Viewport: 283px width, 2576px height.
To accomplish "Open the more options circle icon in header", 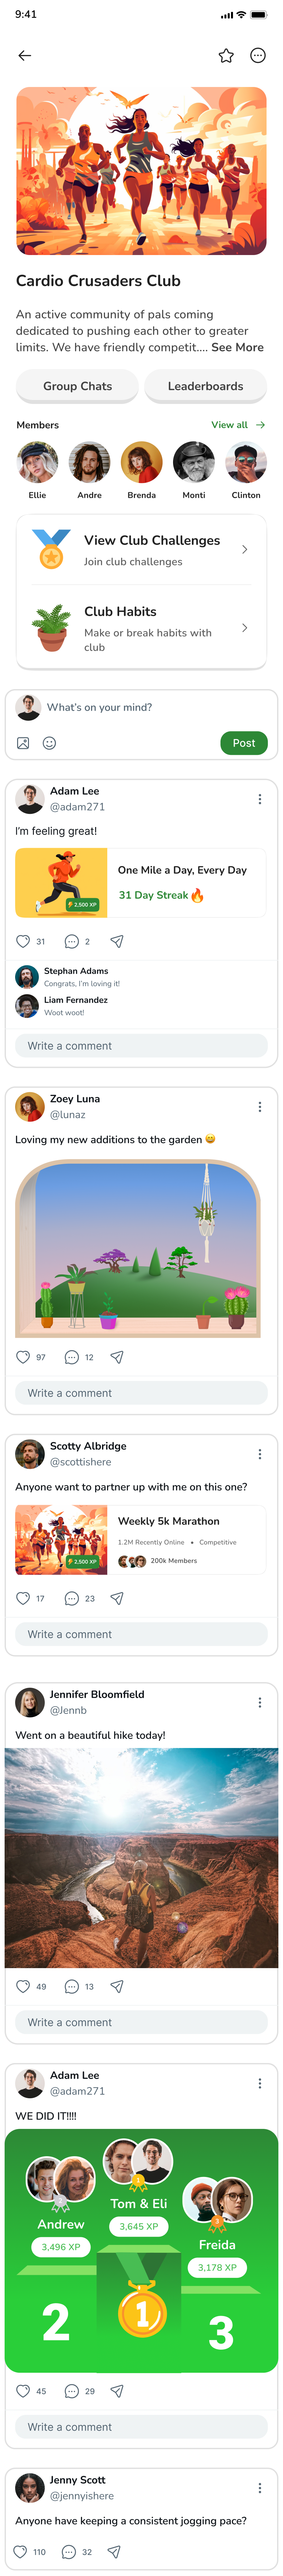I will coord(258,56).
